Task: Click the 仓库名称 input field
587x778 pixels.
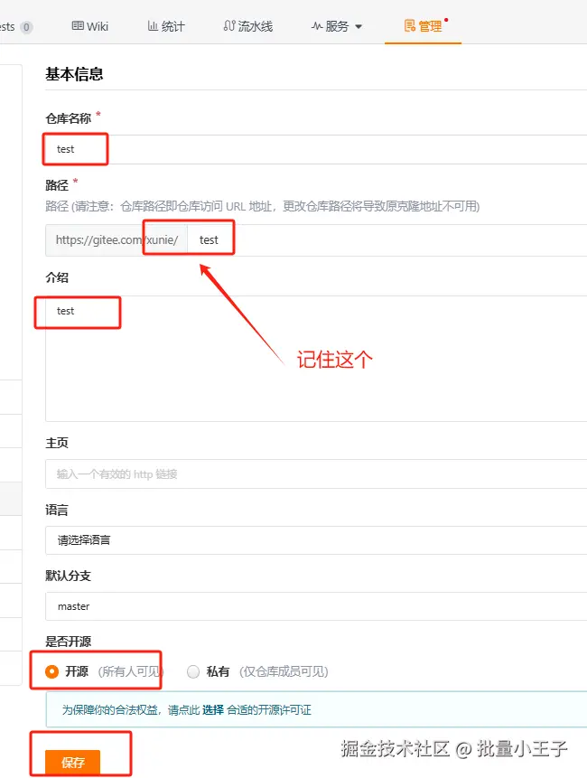Action: 316,149
